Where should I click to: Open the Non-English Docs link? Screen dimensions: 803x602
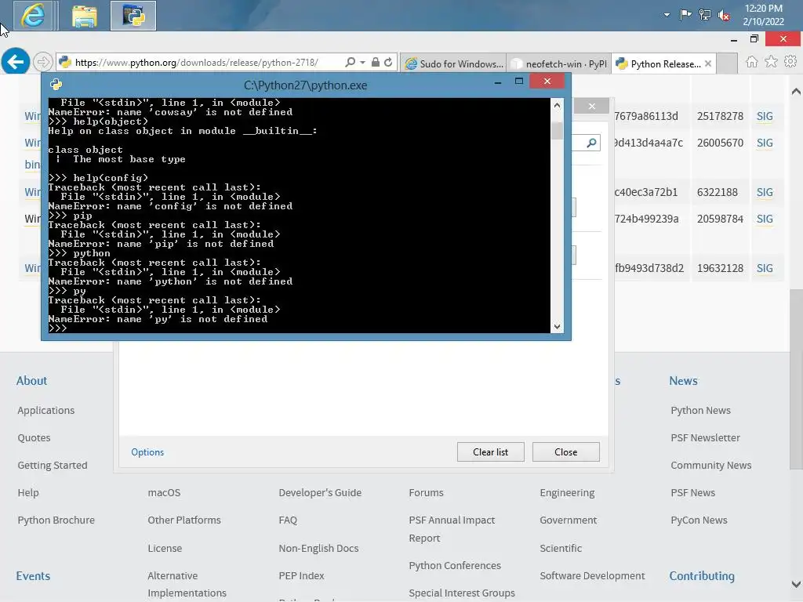click(x=318, y=548)
